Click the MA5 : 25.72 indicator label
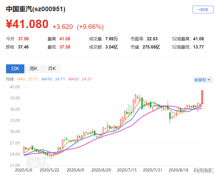Screen dimensions: 216x175 pos(28,79)
